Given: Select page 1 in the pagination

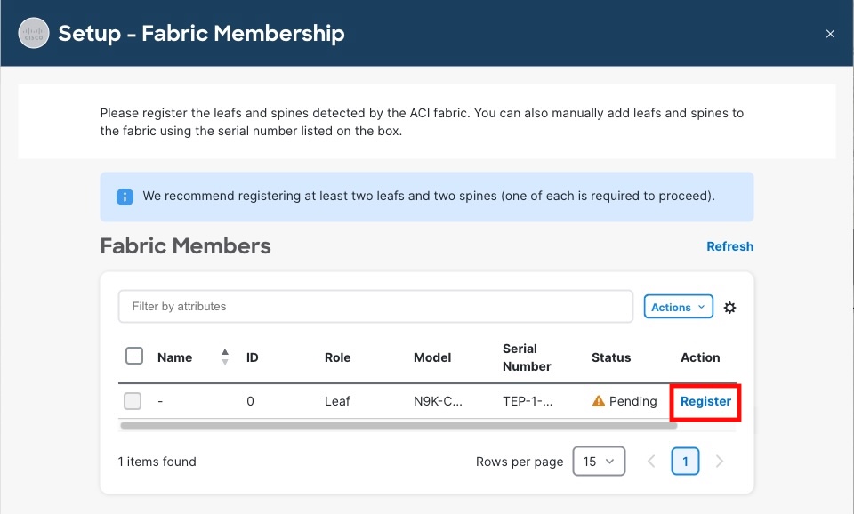Looking at the screenshot, I should (685, 462).
